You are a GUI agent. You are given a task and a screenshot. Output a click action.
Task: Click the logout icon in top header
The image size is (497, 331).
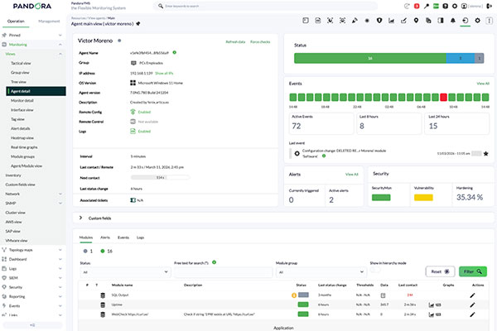(x=490, y=6)
